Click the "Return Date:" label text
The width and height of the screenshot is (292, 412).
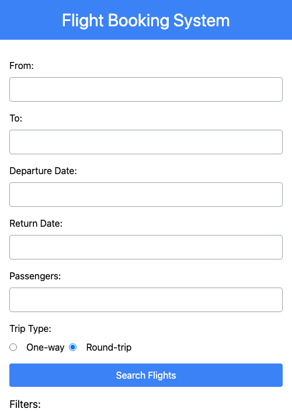tap(36, 223)
